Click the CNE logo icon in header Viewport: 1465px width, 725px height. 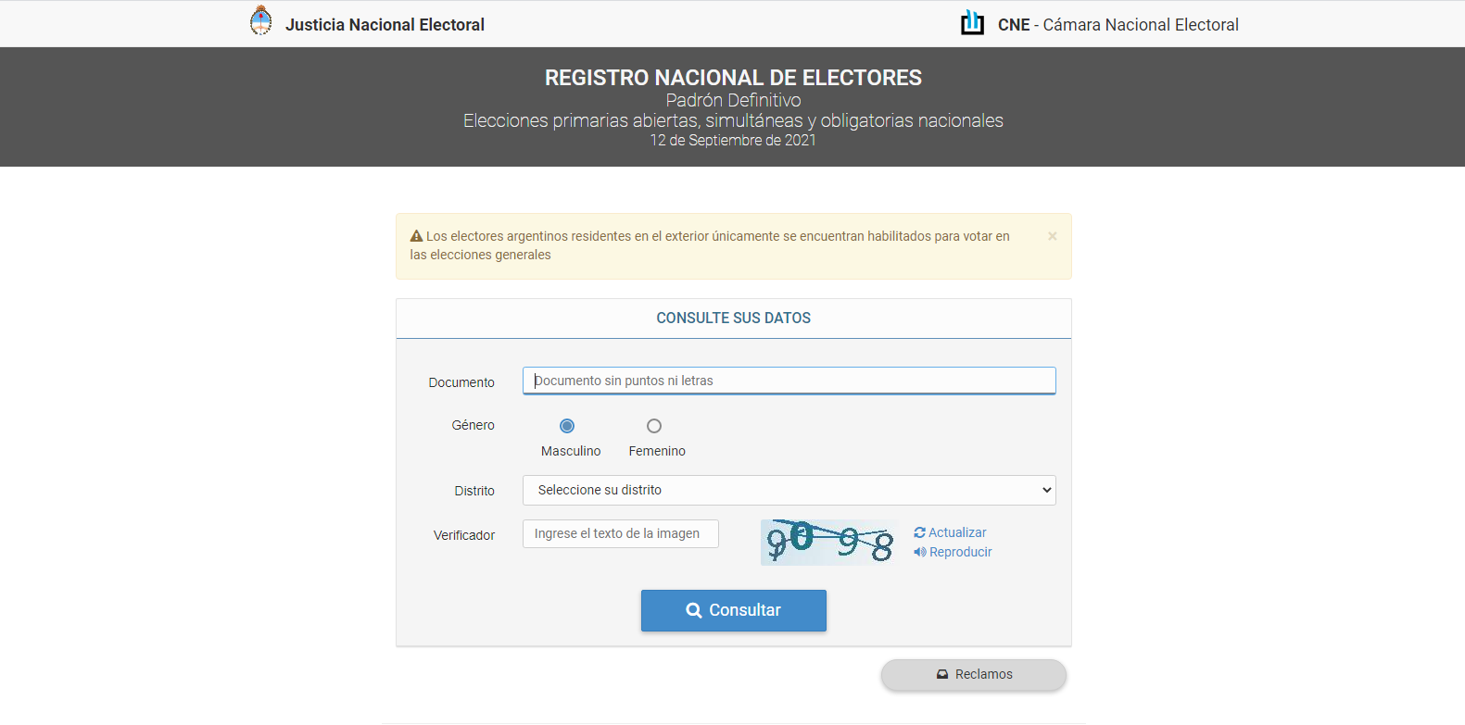coord(972,22)
